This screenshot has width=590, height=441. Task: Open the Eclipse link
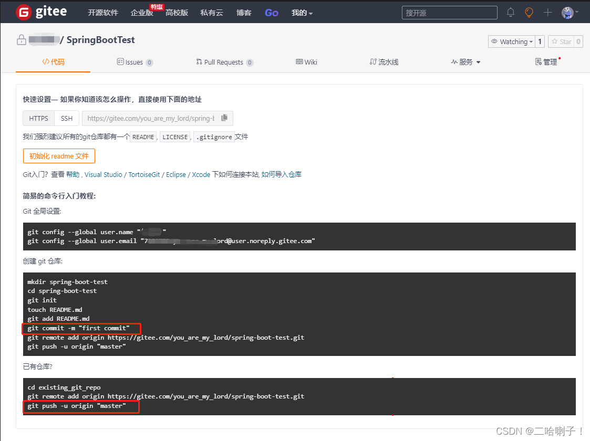(175, 174)
